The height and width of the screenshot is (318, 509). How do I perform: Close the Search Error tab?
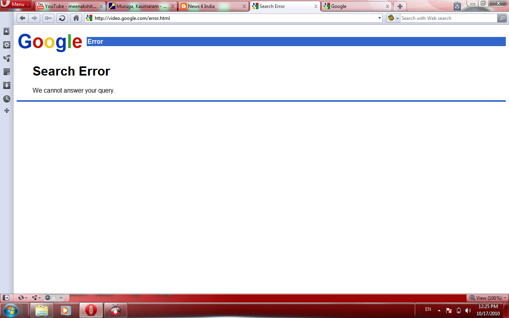point(316,6)
